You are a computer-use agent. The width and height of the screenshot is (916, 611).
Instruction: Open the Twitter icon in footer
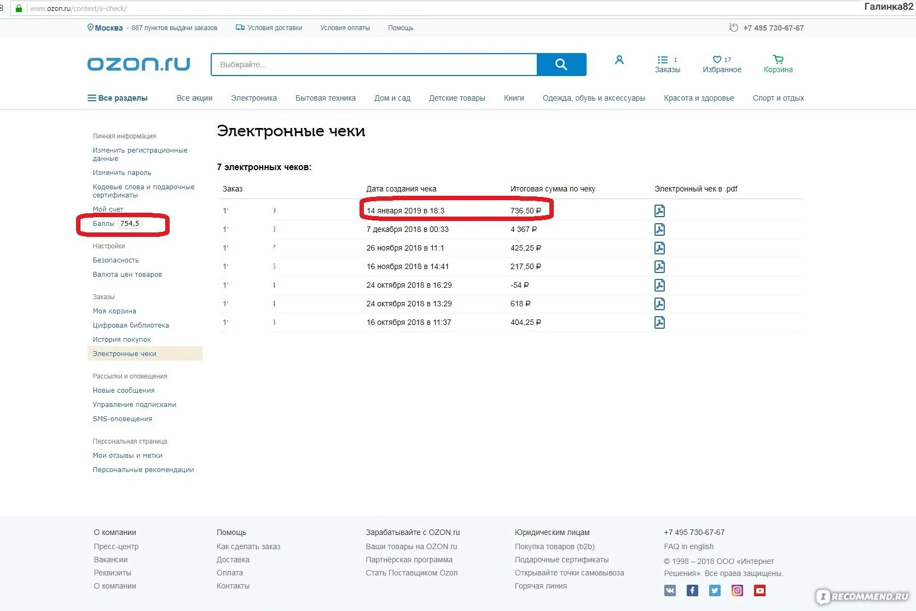pos(715,591)
